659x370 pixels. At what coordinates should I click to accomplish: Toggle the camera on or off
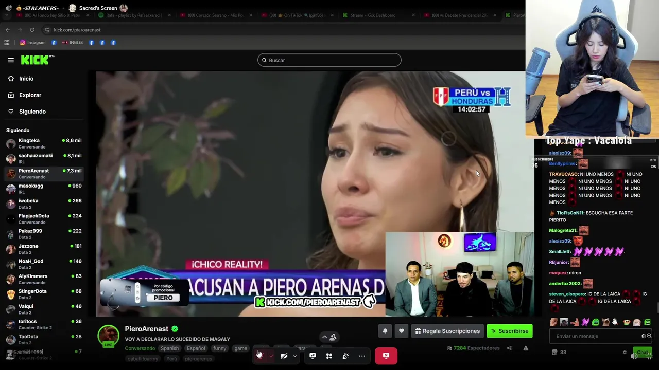[x=284, y=356]
